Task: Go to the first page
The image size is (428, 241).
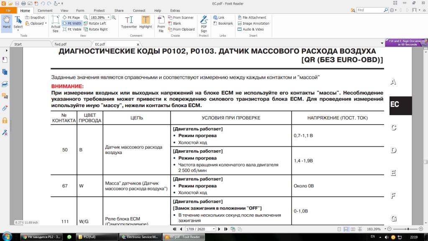Action: pyautogui.click(x=174, y=229)
